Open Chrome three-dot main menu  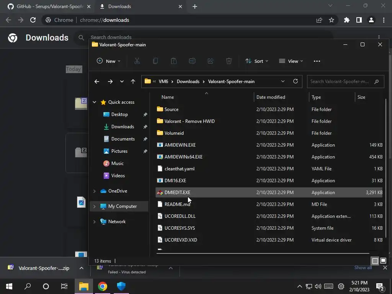tap(384, 20)
